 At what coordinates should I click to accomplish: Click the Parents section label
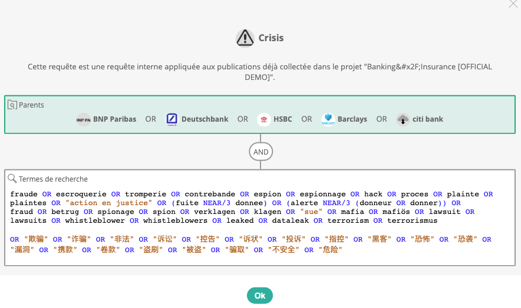pos(31,105)
